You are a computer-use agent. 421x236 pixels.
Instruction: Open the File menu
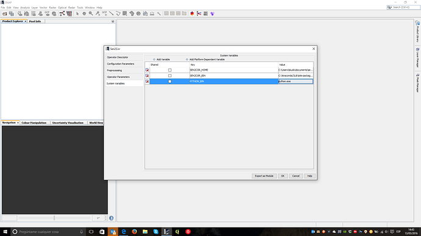pyautogui.click(x=2, y=7)
